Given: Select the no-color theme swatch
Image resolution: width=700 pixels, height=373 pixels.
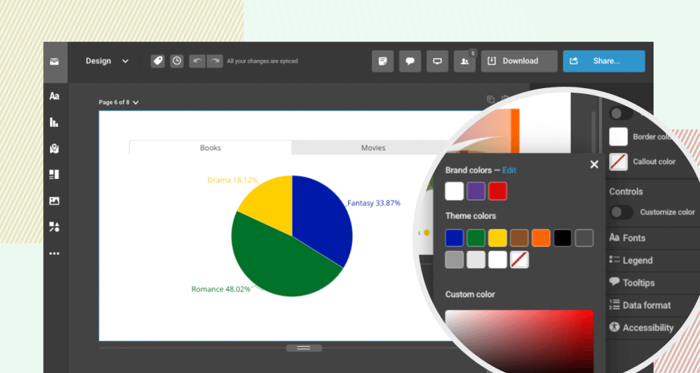Looking at the screenshot, I should 520,260.
